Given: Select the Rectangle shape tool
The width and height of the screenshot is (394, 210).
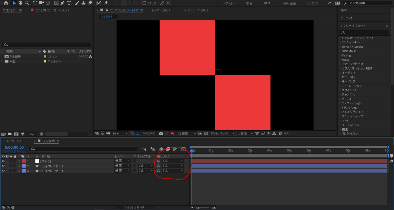Looking at the screenshot, I should (56, 3).
